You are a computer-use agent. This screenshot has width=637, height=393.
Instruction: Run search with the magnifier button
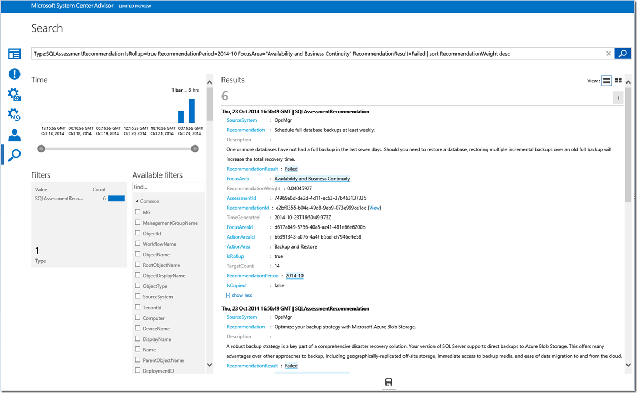tap(622, 53)
